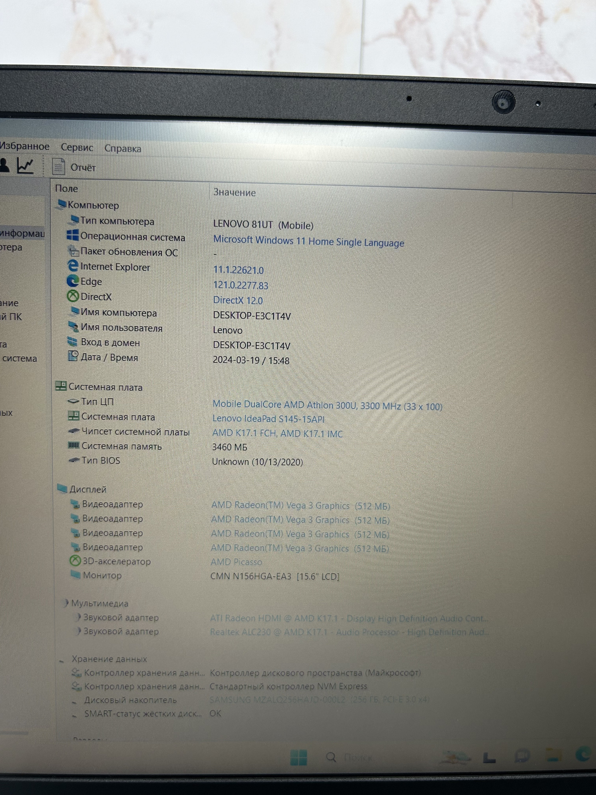Open Microsoft Windows 11 Home Single Language link
Viewport: 596px width, 795px height.
(308, 241)
